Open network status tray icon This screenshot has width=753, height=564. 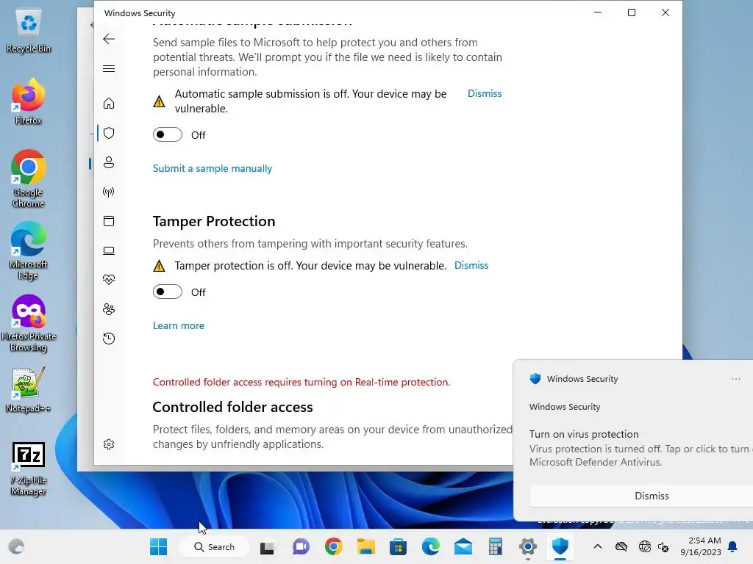pos(644,546)
